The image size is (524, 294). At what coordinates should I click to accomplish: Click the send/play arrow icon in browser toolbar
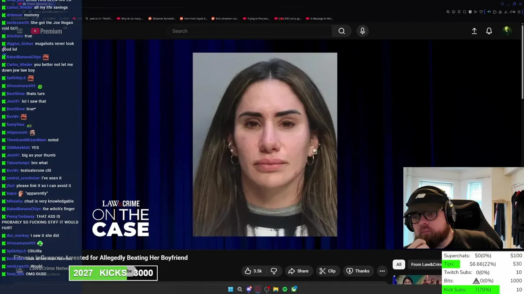pos(476,12)
